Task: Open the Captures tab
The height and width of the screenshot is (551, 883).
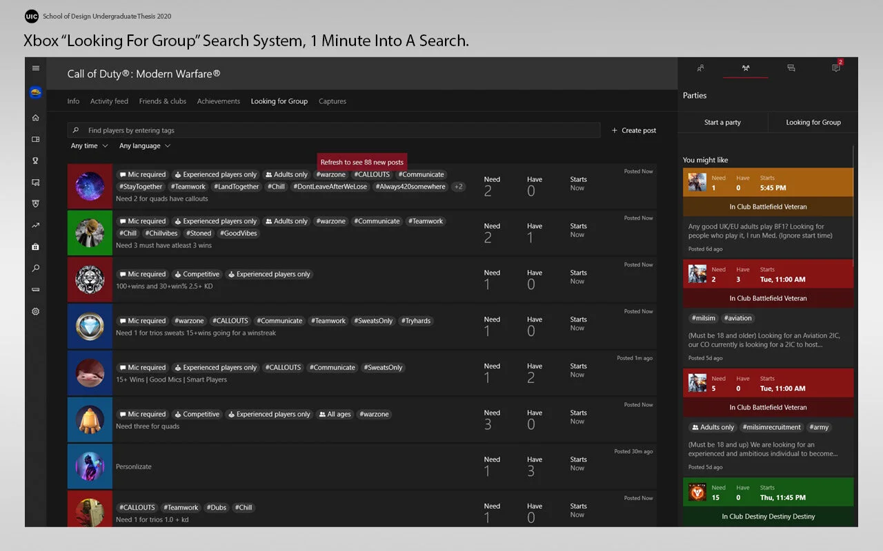Action: (x=333, y=101)
